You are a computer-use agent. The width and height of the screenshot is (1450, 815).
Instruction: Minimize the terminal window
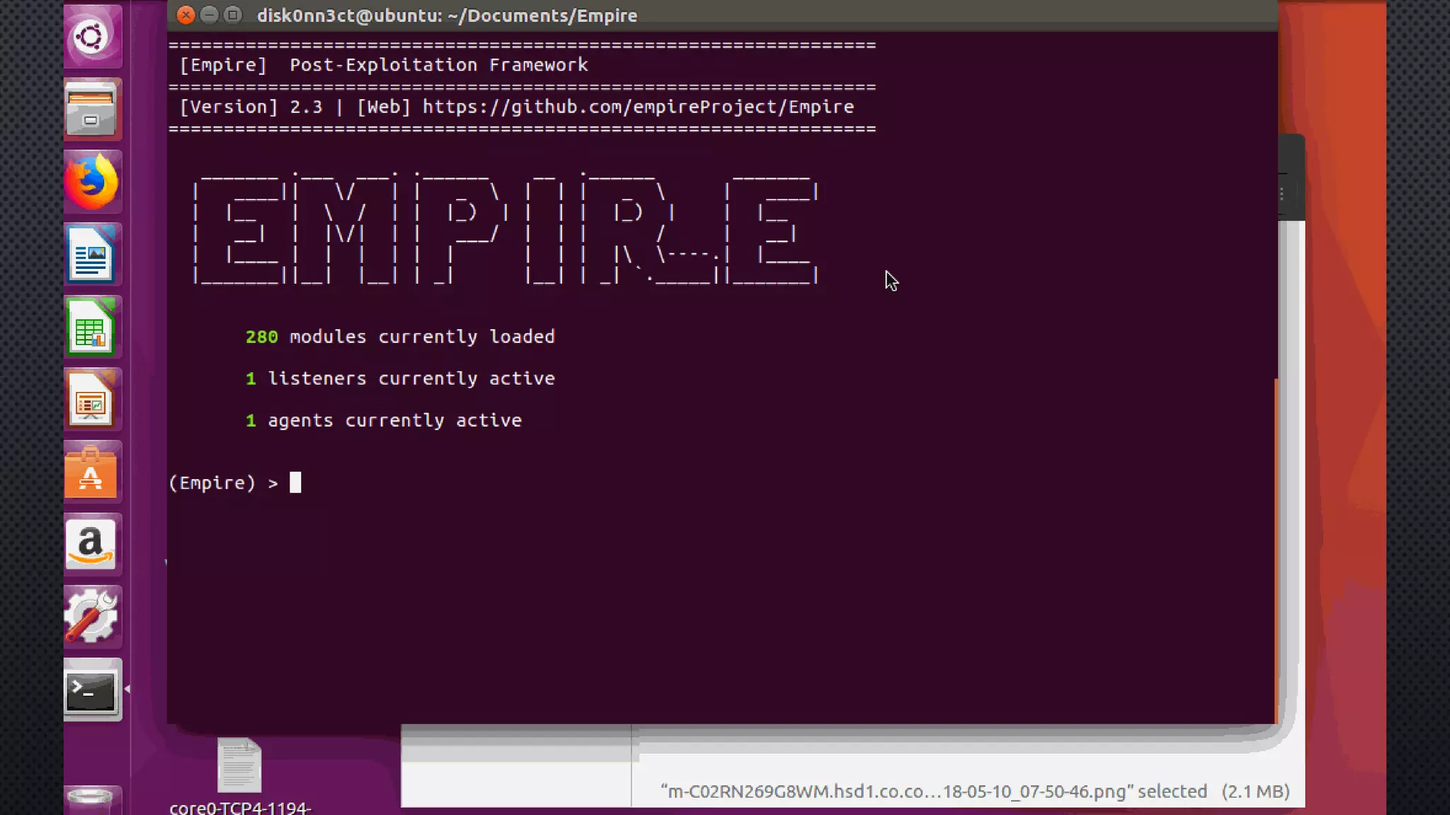(x=209, y=15)
